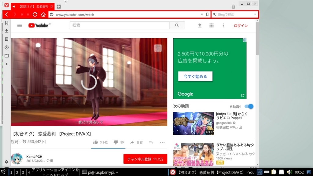The width and height of the screenshot is (313, 176).
Task: Click the volume speaker tray icon
Action: click(289, 172)
